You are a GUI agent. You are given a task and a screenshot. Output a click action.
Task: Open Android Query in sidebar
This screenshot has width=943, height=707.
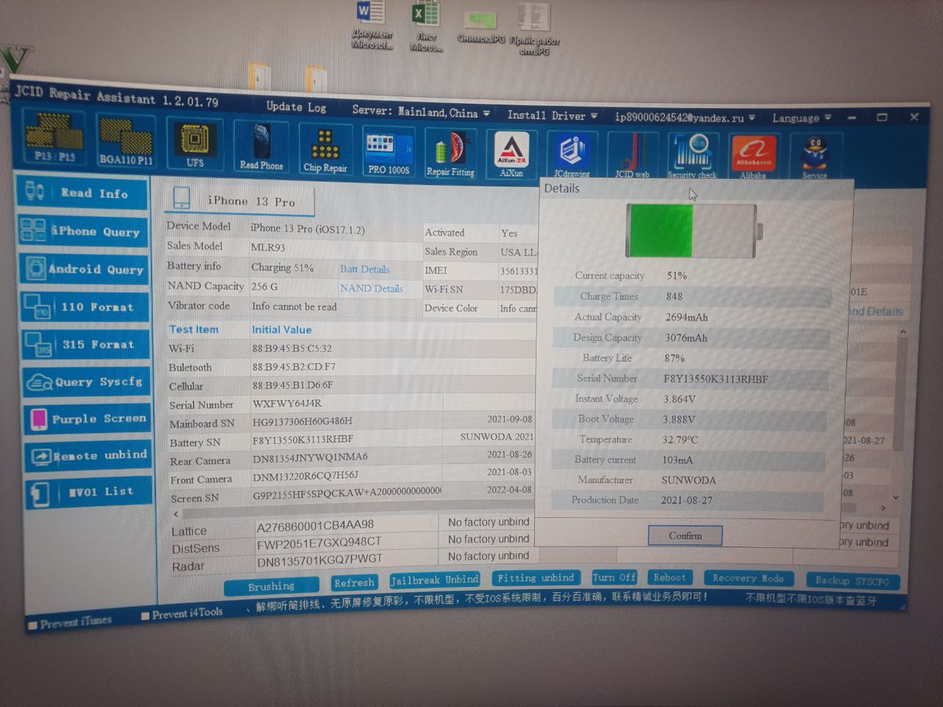point(83,269)
